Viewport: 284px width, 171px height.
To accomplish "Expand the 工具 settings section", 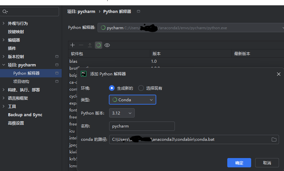I will tap(3, 106).
